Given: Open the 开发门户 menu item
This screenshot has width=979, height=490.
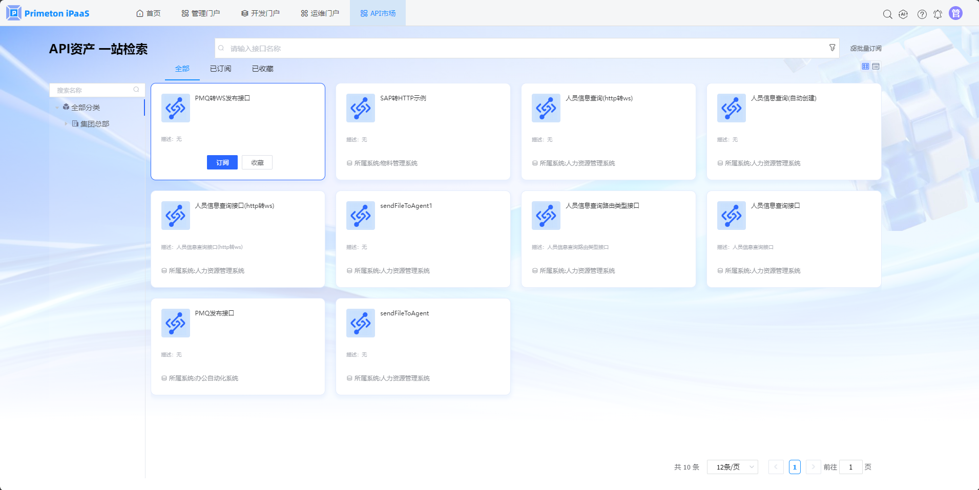Looking at the screenshot, I should [260, 13].
